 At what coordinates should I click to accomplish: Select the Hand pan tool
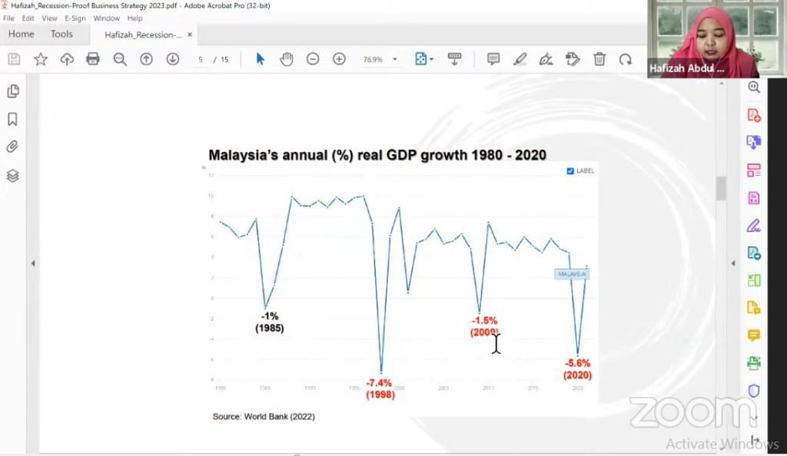287,59
